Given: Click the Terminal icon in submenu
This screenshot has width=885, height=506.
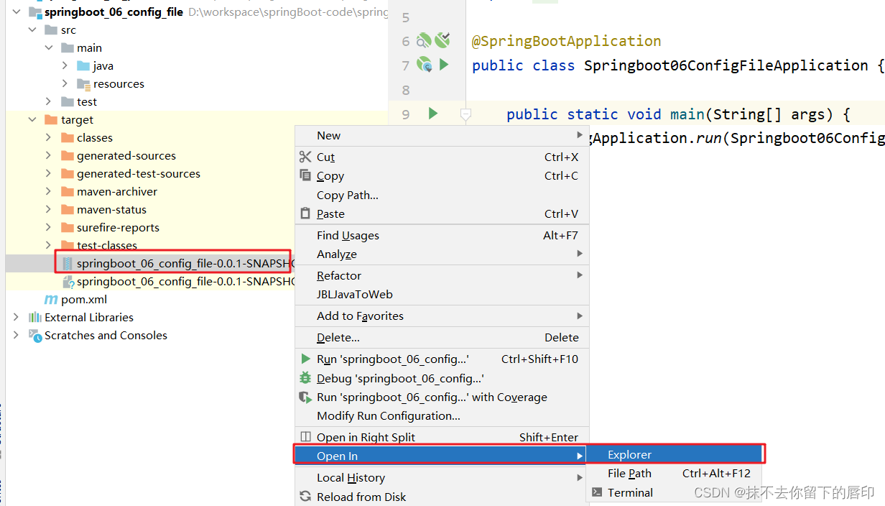Looking at the screenshot, I should click(x=596, y=492).
